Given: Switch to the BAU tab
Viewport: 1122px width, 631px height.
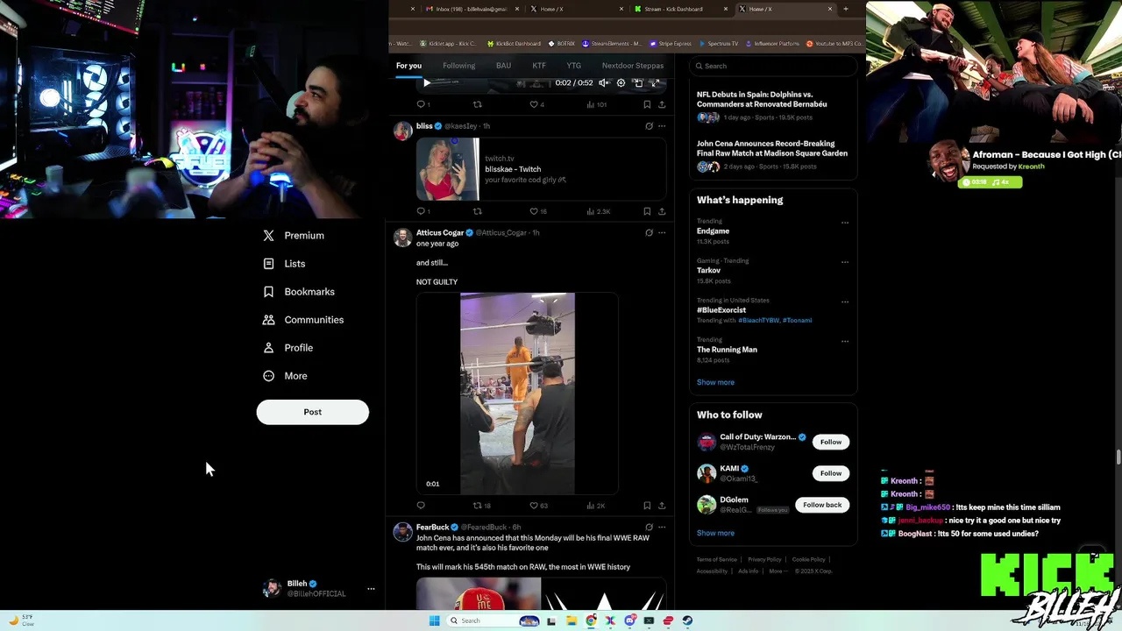Looking at the screenshot, I should click(503, 66).
